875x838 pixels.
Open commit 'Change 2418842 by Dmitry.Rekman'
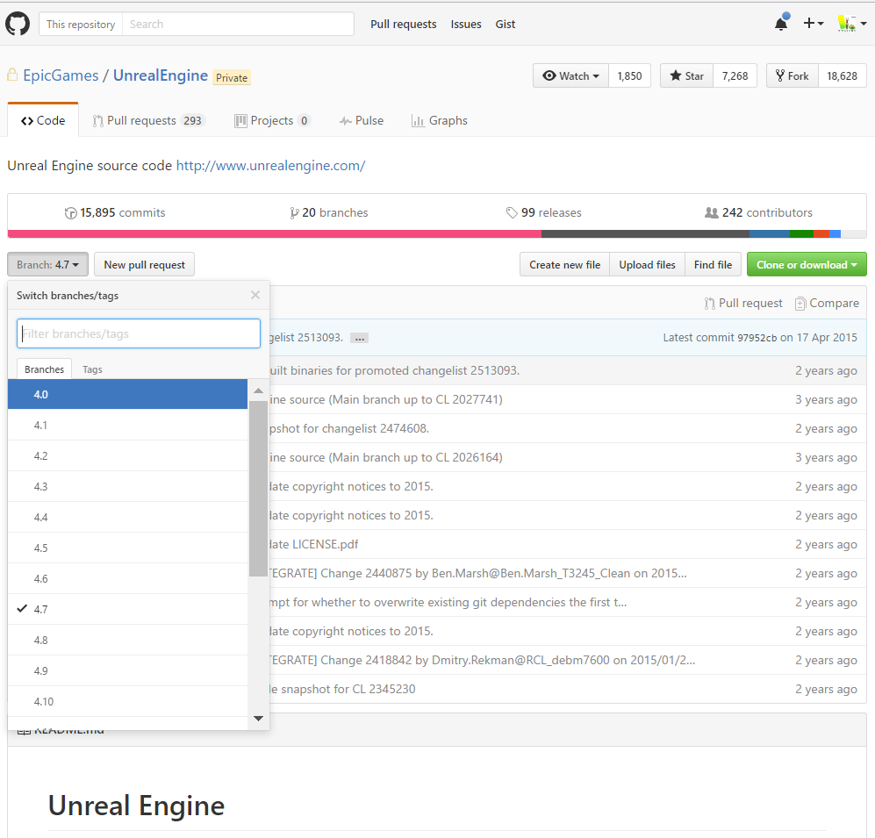pos(482,660)
